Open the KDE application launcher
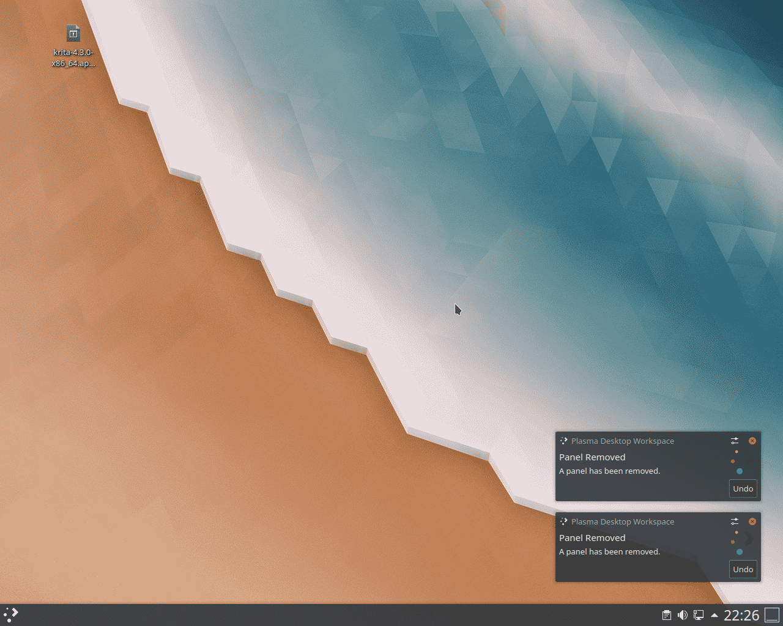This screenshot has width=783, height=626. [11, 614]
